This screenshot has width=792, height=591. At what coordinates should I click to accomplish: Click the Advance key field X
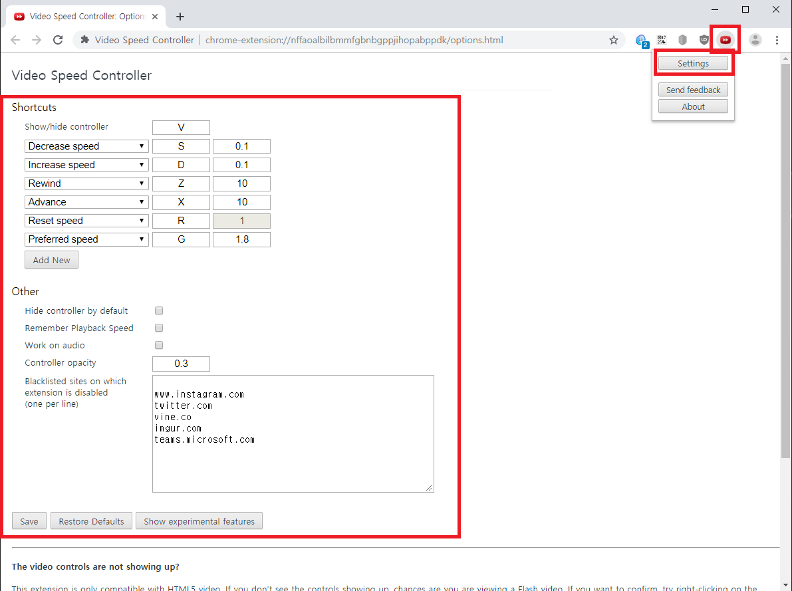pyautogui.click(x=181, y=202)
